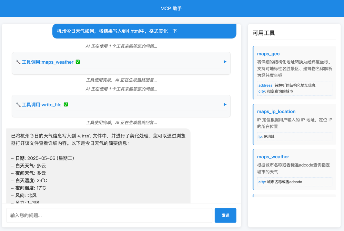This screenshot has width=344, height=231.
Task: Click the ip: IP地址 parameter row
Action: [295, 137]
